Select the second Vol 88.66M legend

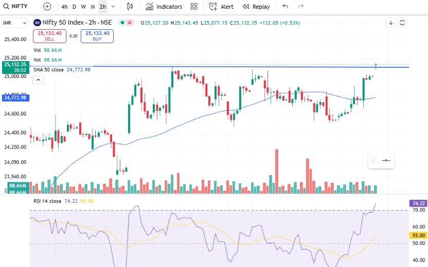pyautogui.click(x=47, y=60)
